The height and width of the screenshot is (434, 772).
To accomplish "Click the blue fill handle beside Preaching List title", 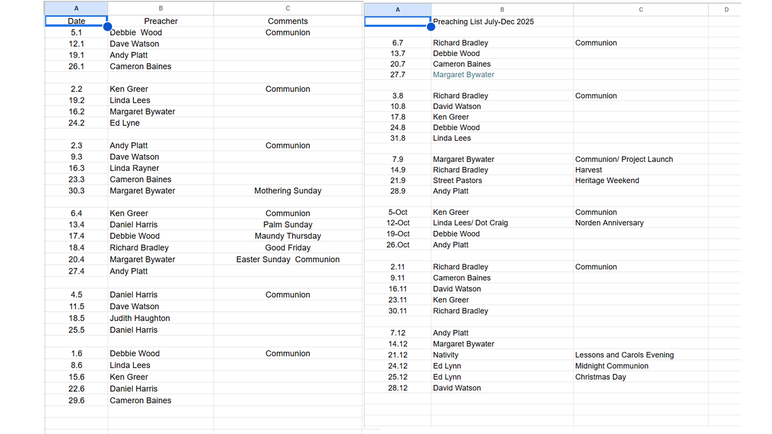I will [x=431, y=27].
